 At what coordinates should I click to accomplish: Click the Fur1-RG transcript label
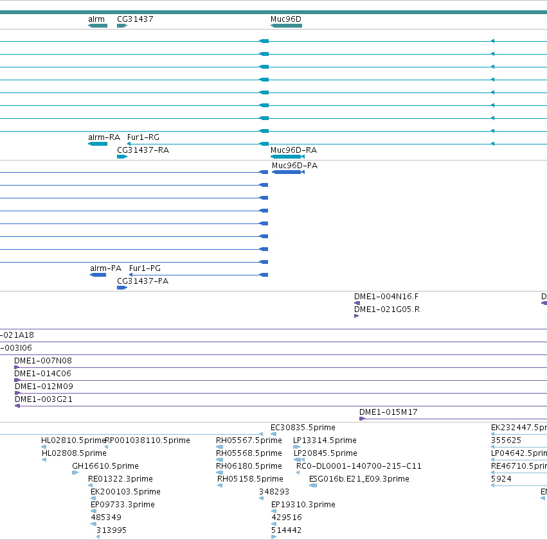coord(143,137)
